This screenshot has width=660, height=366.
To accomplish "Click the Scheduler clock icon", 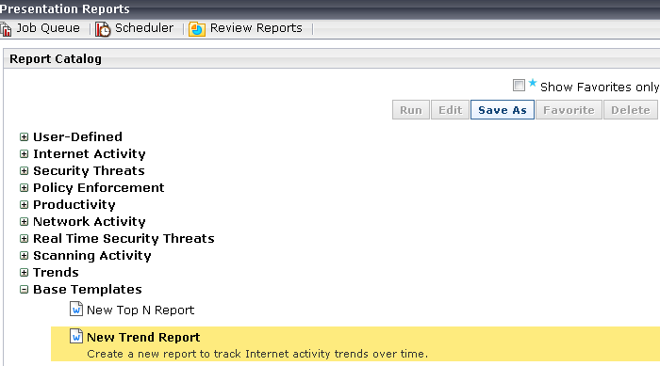I will click(x=103, y=29).
